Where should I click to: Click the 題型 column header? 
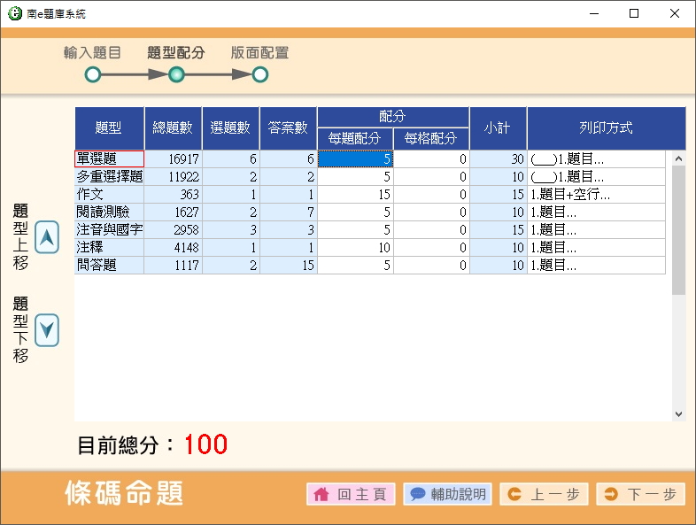click(109, 128)
